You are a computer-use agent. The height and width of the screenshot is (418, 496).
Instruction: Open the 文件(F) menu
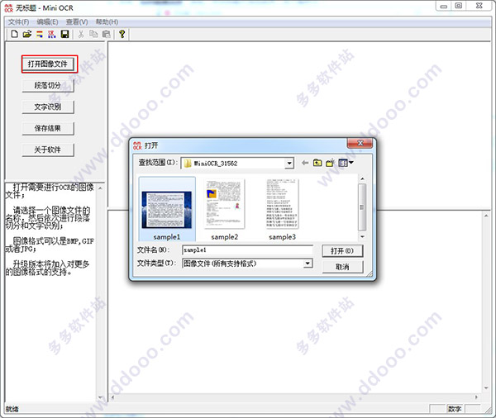[18, 21]
